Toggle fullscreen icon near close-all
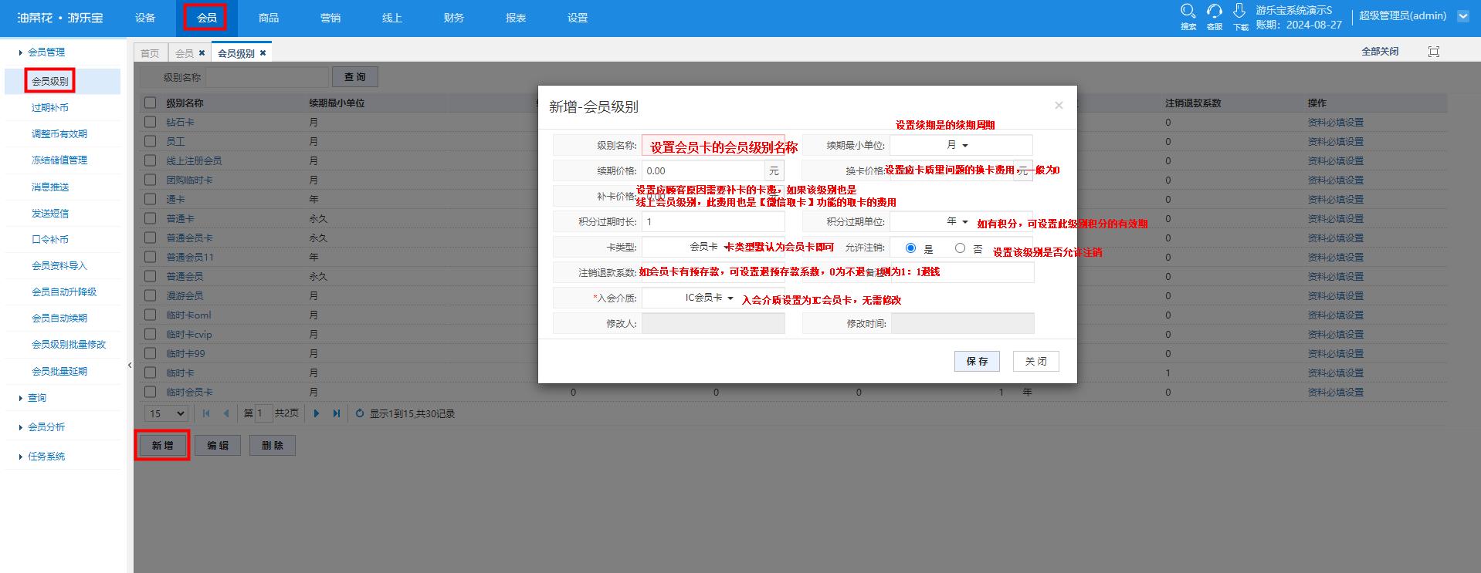Screen dimensions: 1481x573 click(x=1434, y=52)
